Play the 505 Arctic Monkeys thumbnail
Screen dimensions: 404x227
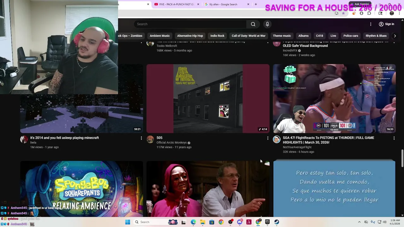coord(208,99)
